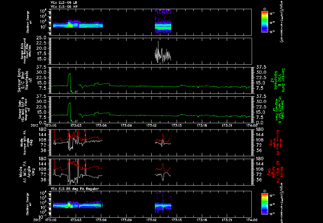Click the red "All Max PA Angle" label
This screenshot has width=323, height=223.
(x=275, y=171)
